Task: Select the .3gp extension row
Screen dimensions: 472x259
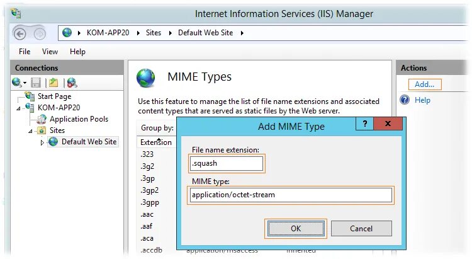Action: tap(147, 178)
